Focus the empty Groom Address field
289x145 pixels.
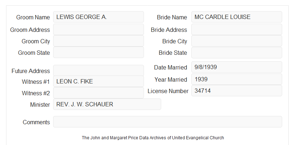tap(98, 29)
